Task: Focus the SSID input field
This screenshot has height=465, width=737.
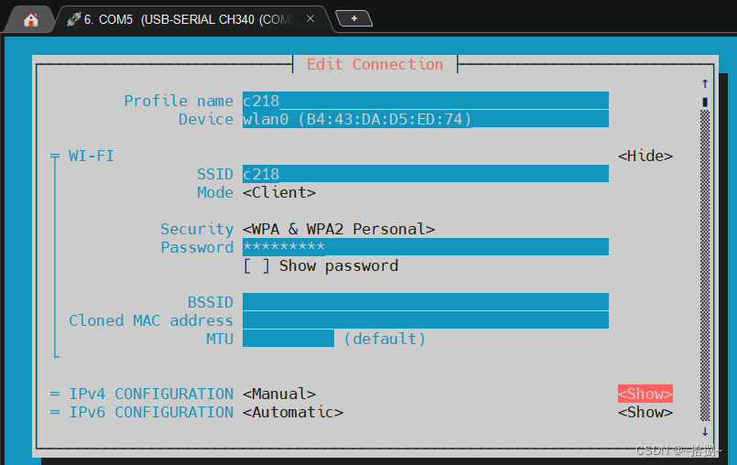Action: click(426, 174)
